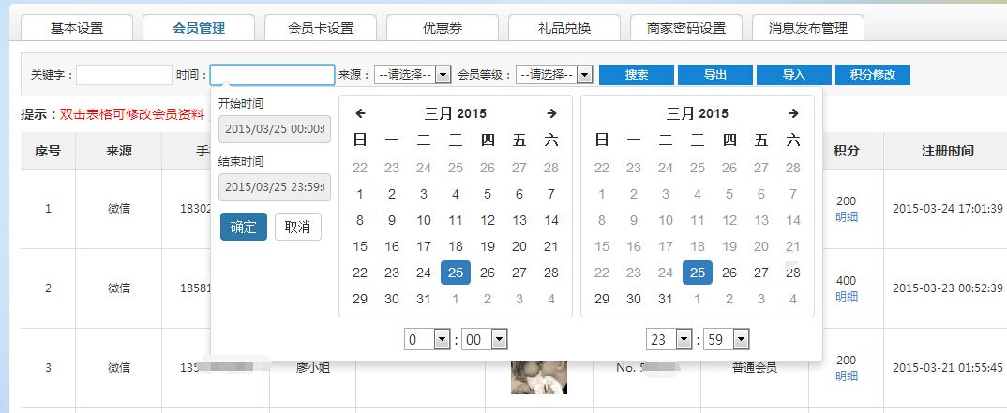
Task: Go to next month in left calendar
Action: pos(551,113)
